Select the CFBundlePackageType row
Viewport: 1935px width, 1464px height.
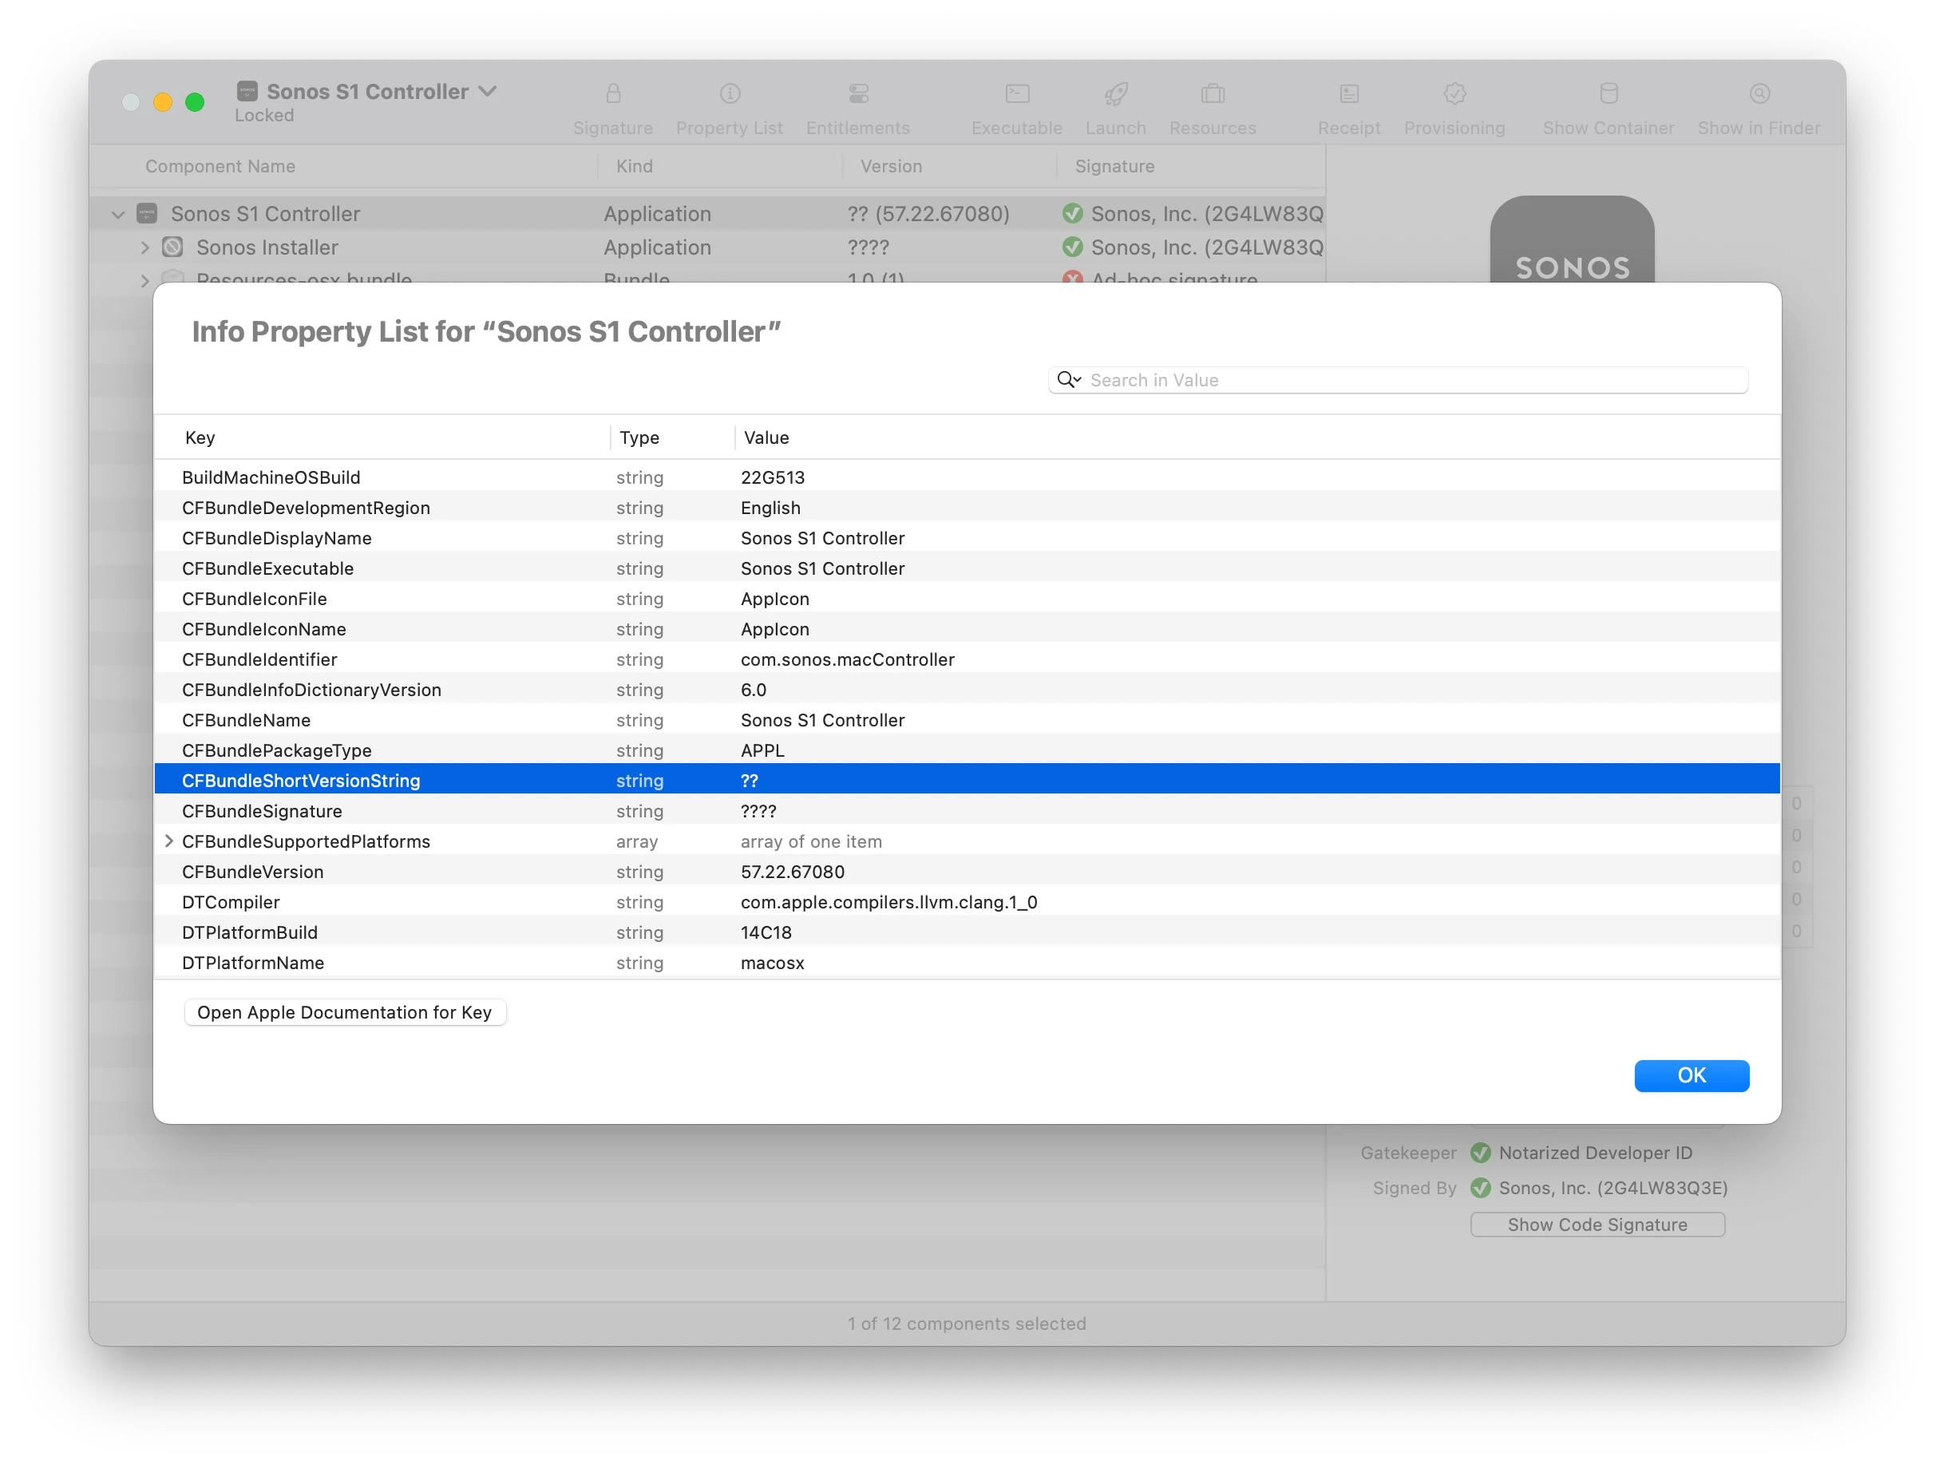967,750
